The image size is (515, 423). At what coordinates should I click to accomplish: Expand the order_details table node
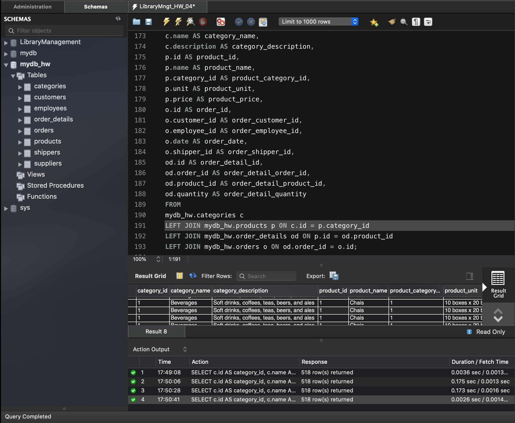[x=20, y=120]
